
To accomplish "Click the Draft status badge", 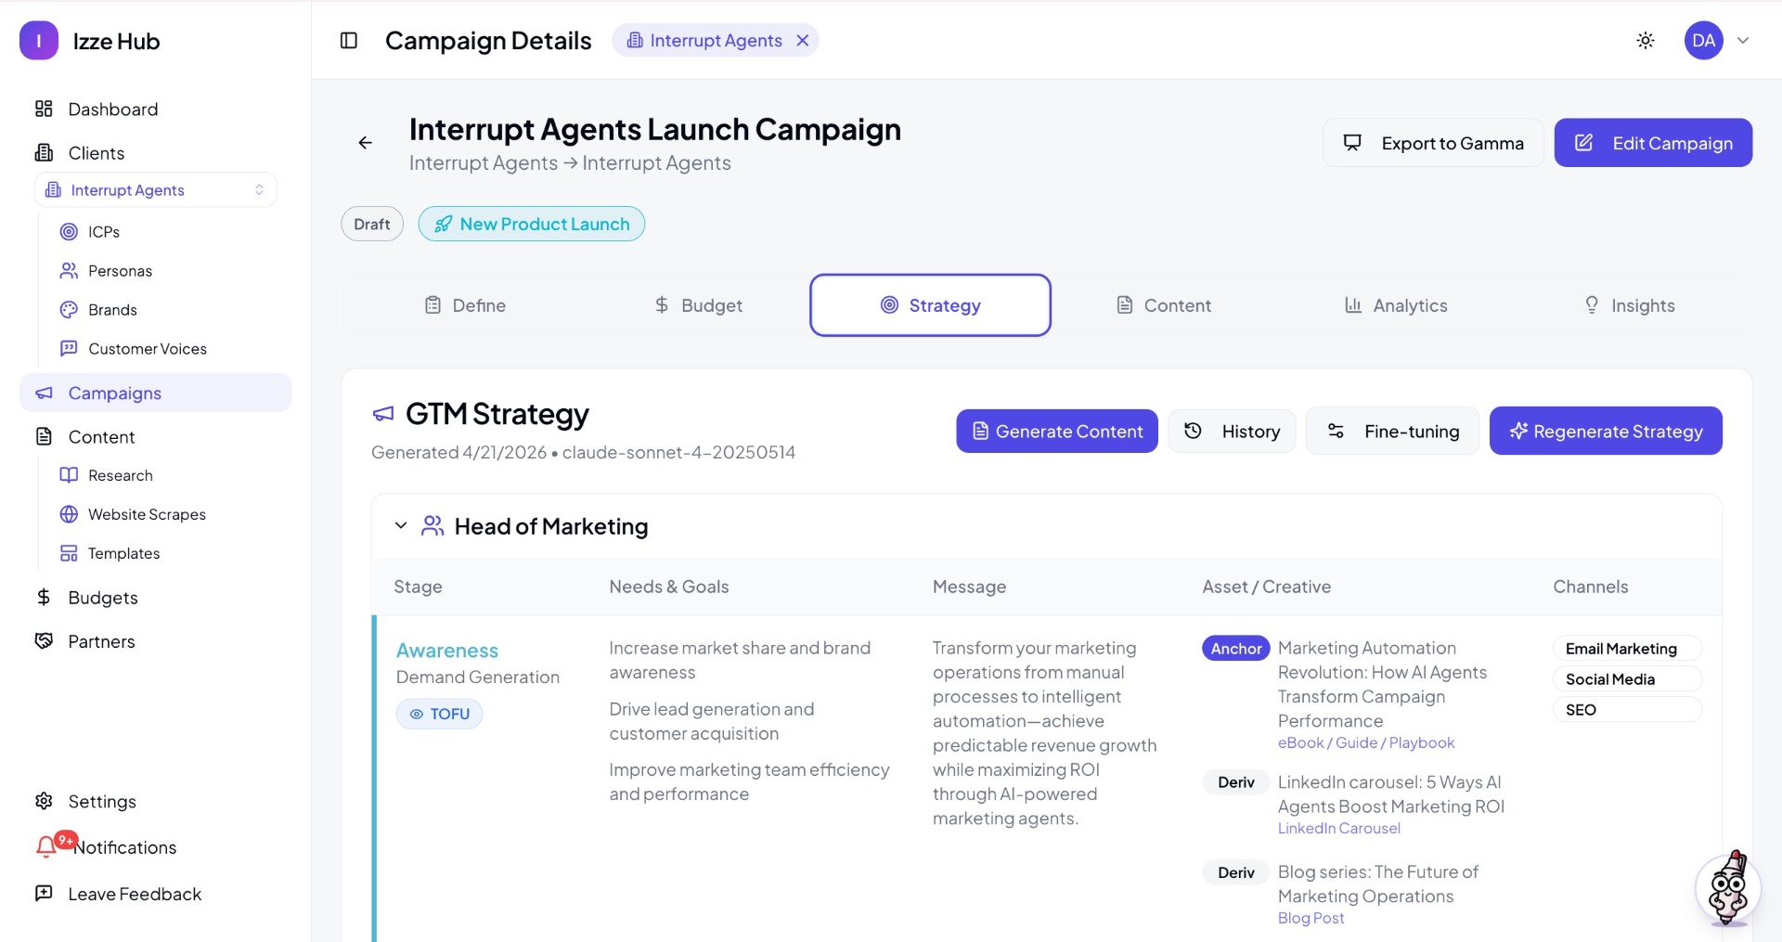I will [371, 224].
